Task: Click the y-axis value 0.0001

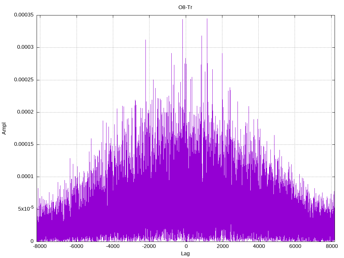Action: tap(26, 177)
